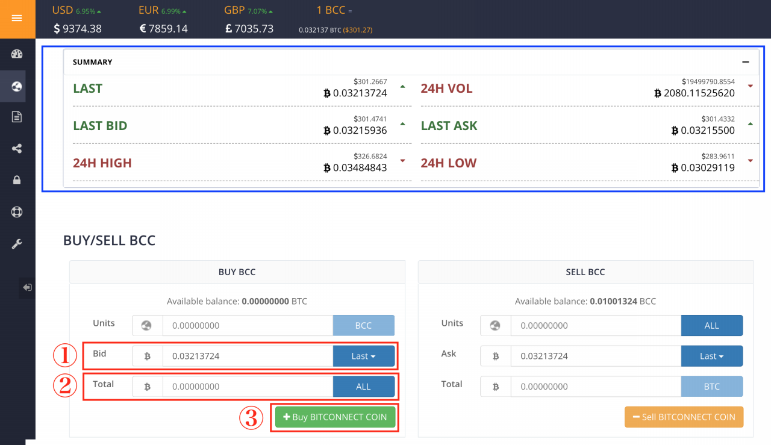Open the Bid 'Last' dropdown in Buy BCC
Image resolution: width=771 pixels, height=445 pixels.
tap(364, 356)
